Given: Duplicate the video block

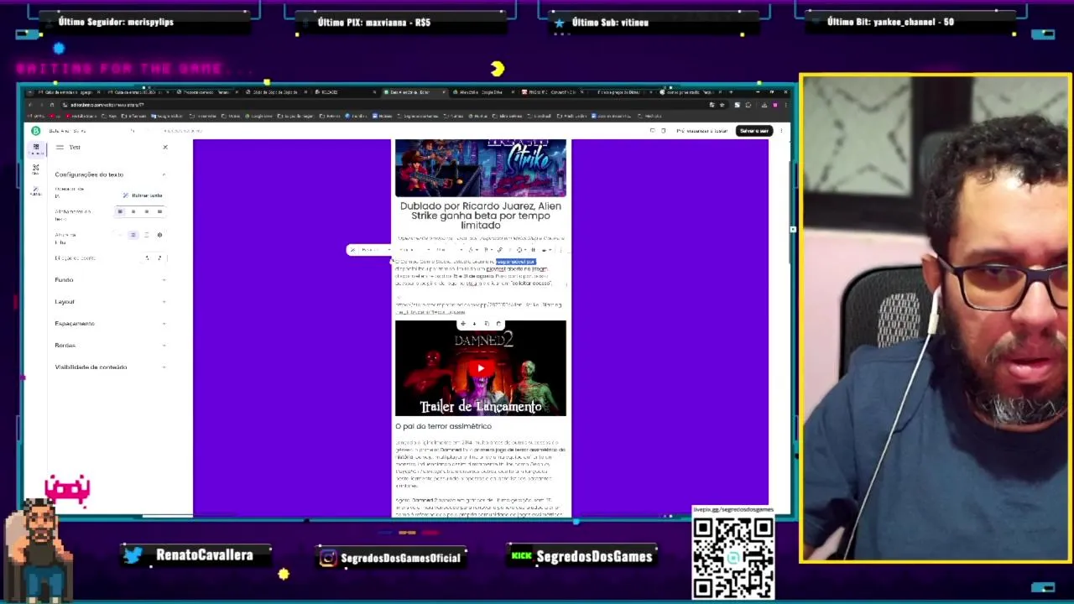Looking at the screenshot, I should [x=487, y=324].
